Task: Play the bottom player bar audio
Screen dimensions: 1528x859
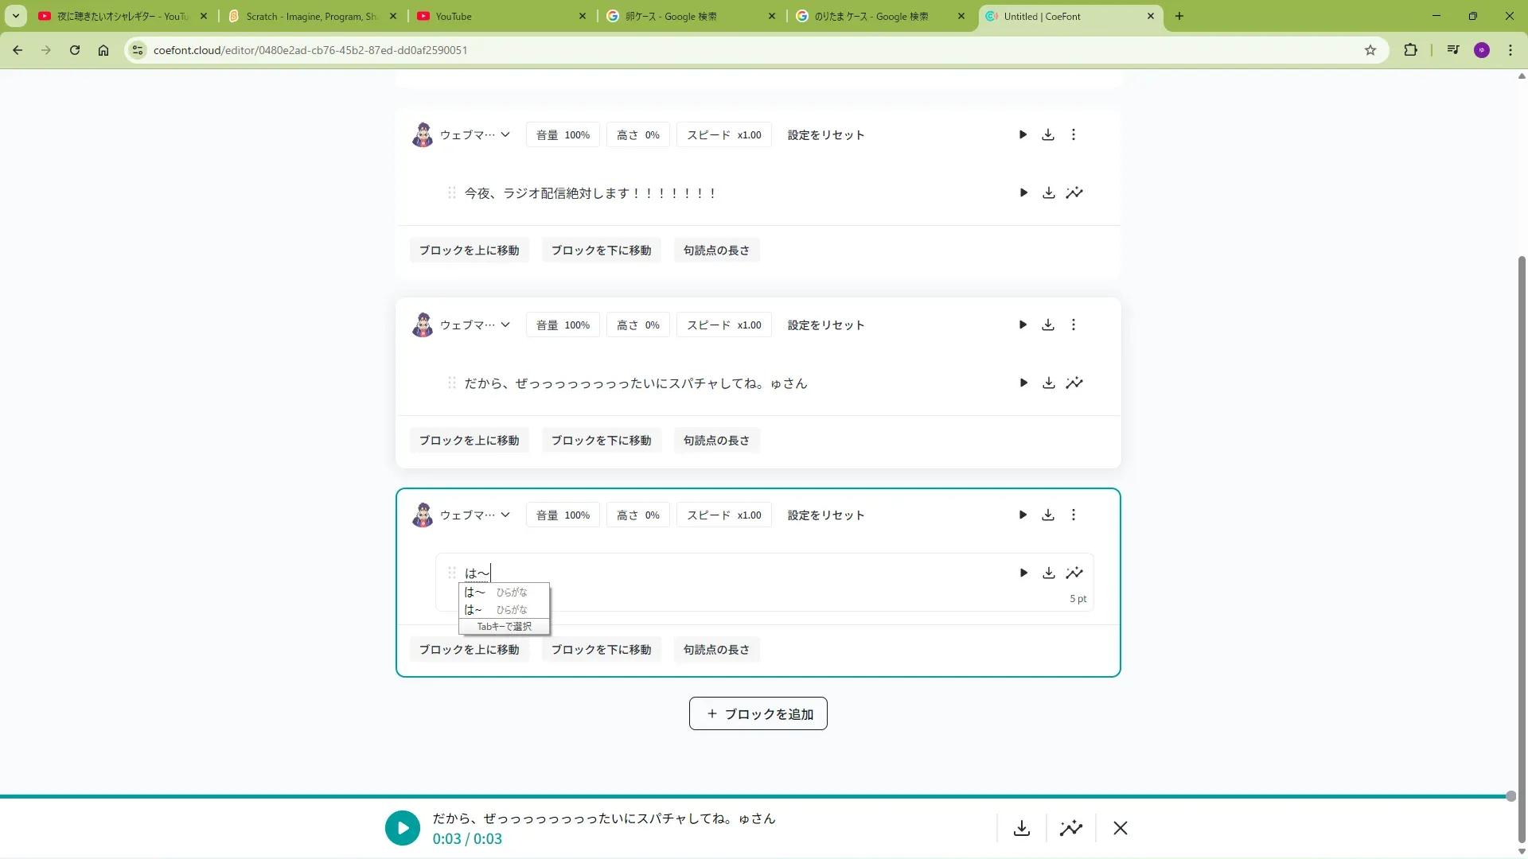Action: (x=403, y=828)
